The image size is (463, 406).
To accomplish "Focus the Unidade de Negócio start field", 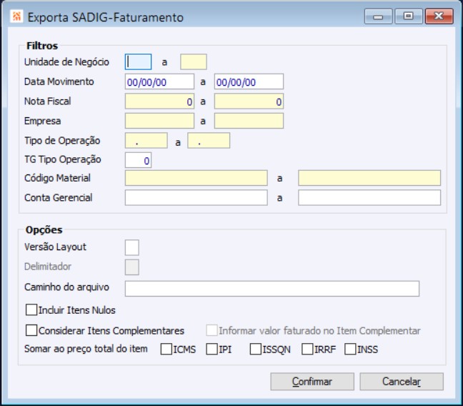I will 138,61.
